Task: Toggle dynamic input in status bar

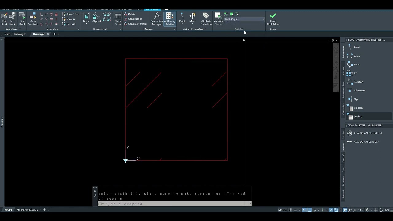Action: click(x=305, y=210)
